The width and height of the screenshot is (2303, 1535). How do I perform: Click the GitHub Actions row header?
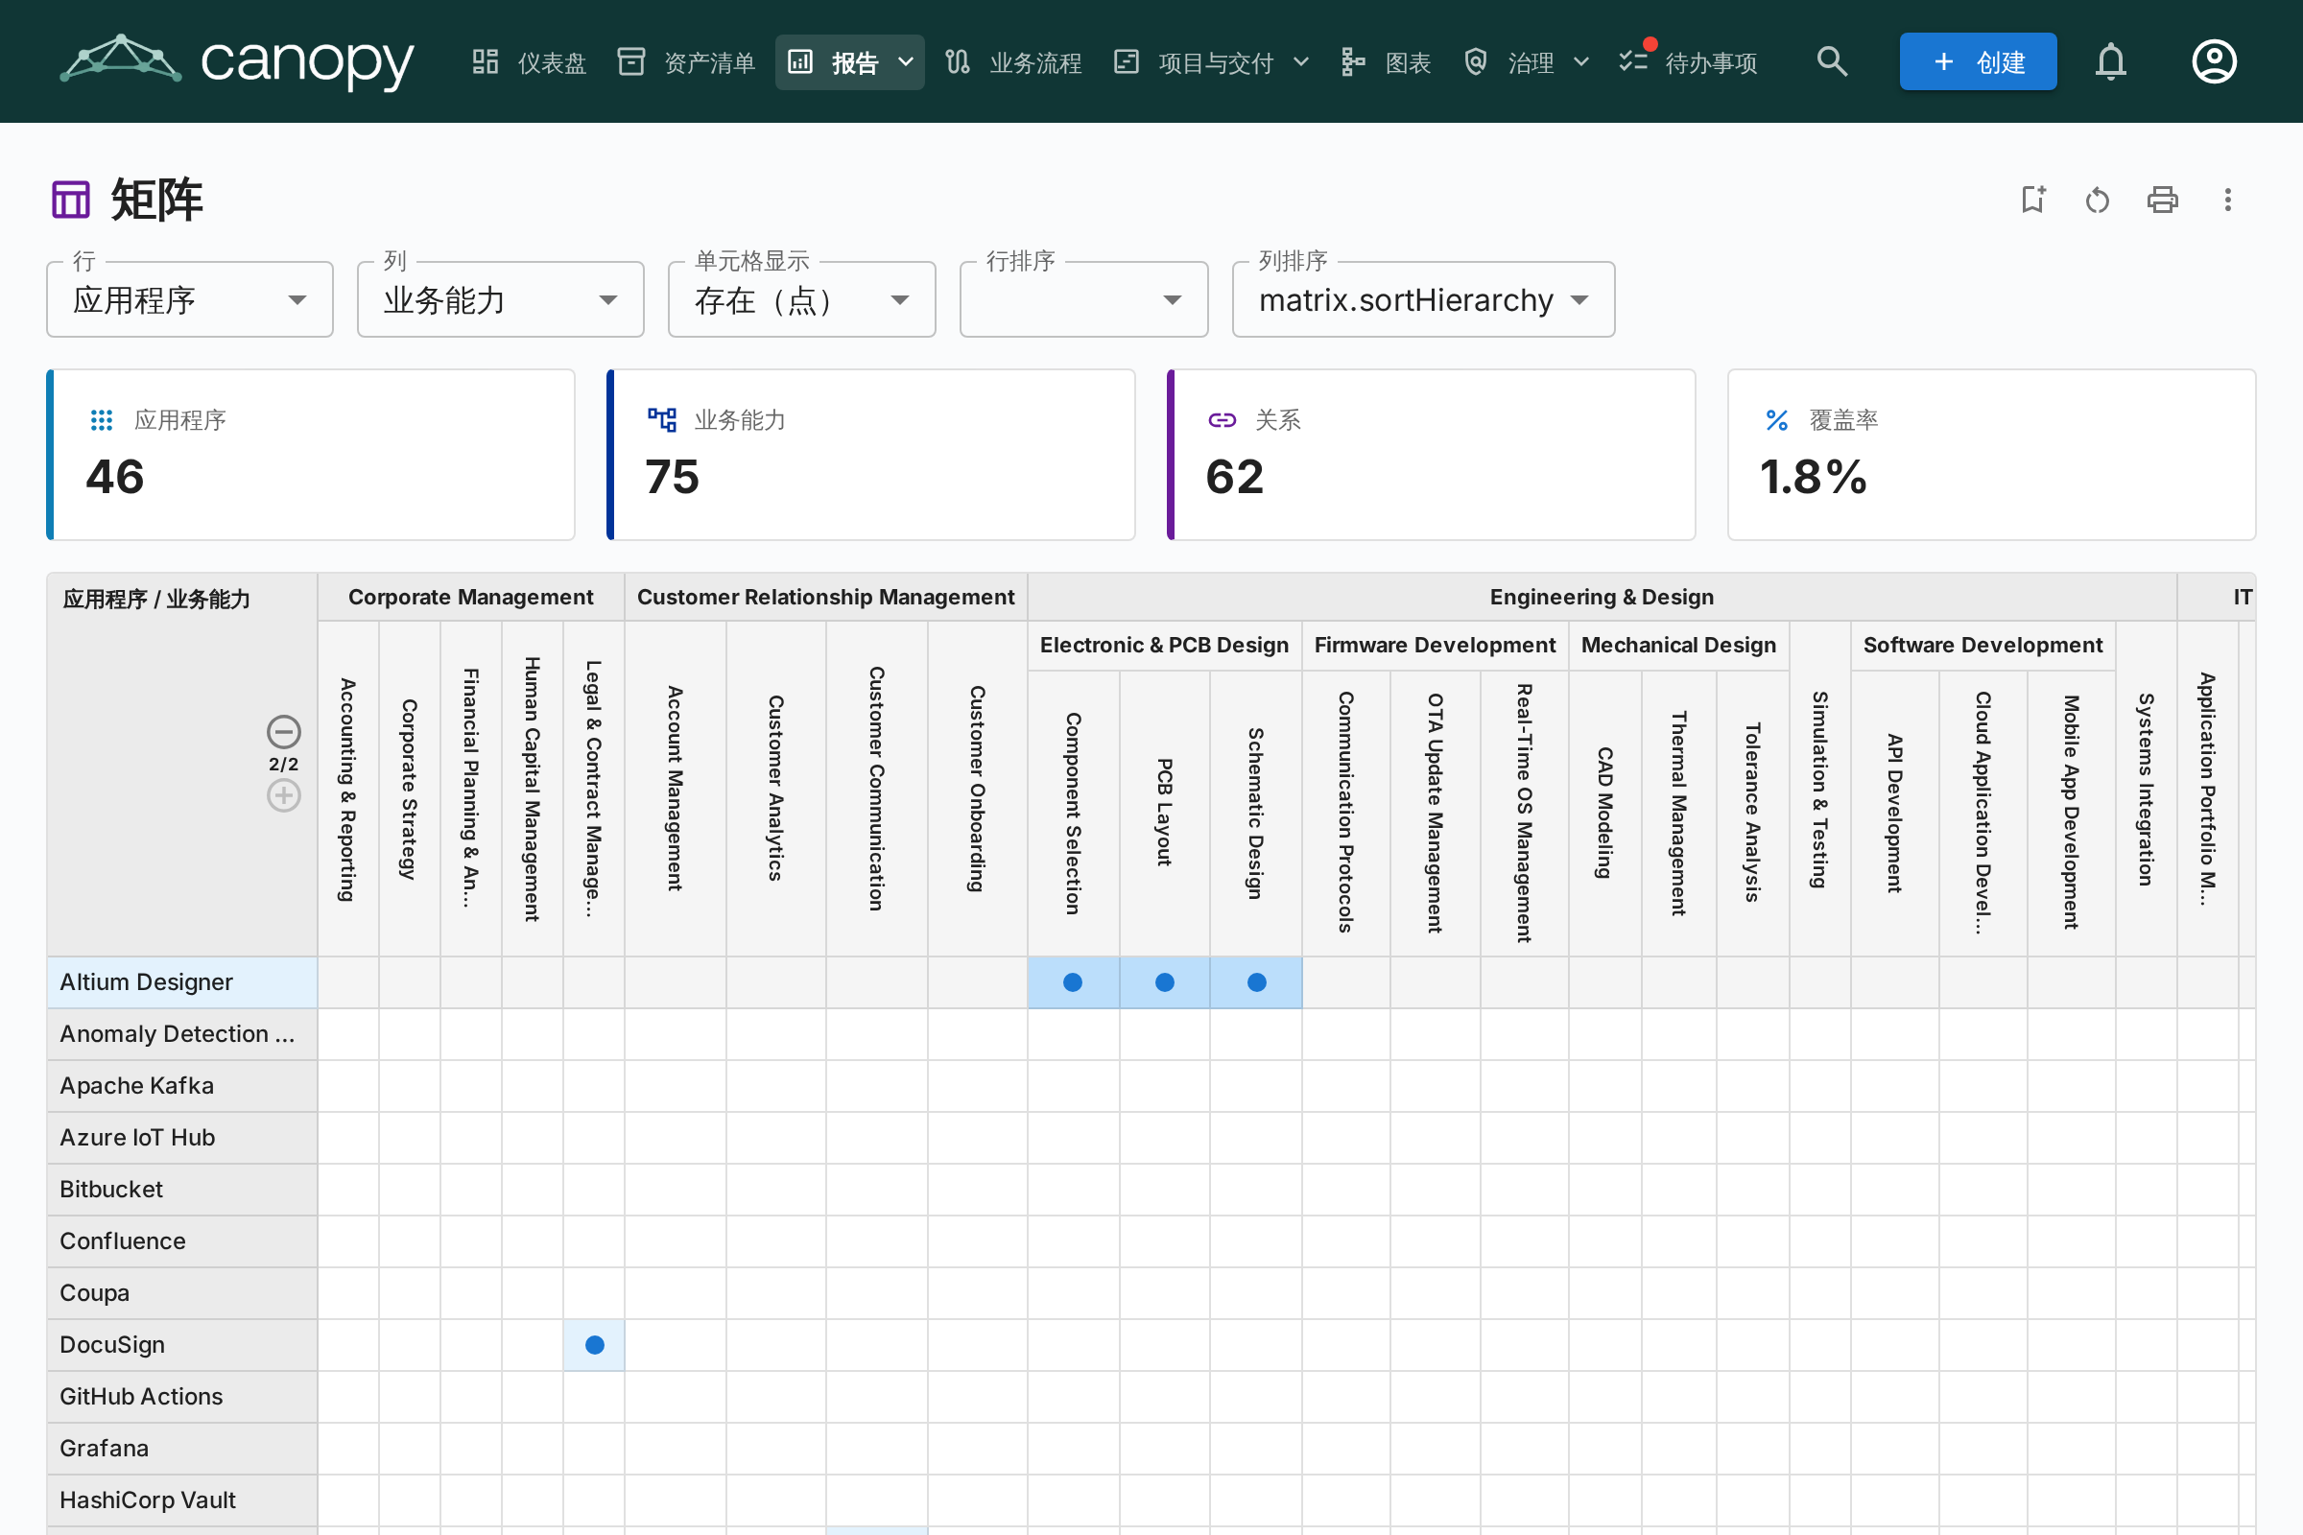tap(182, 1397)
